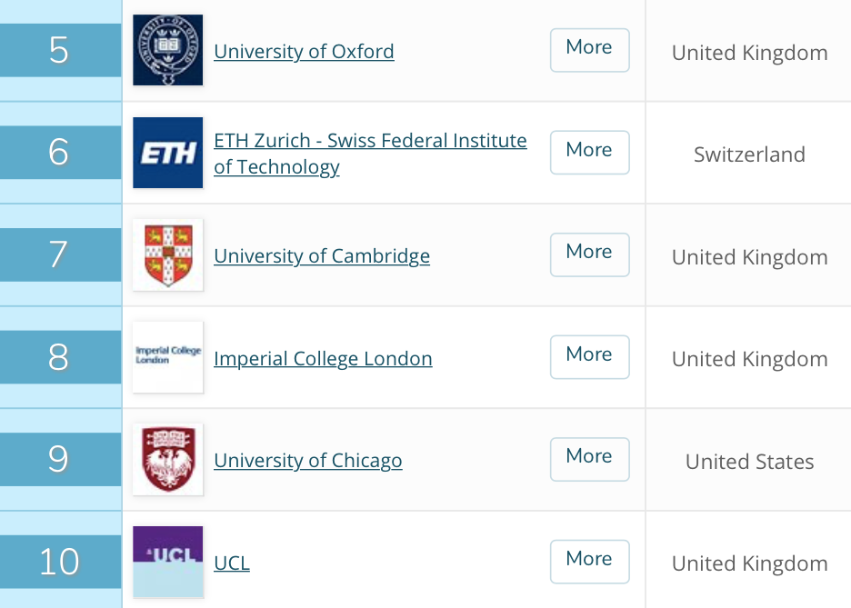Expand More for University of Oxford
The width and height of the screenshot is (851, 608).
point(589,50)
